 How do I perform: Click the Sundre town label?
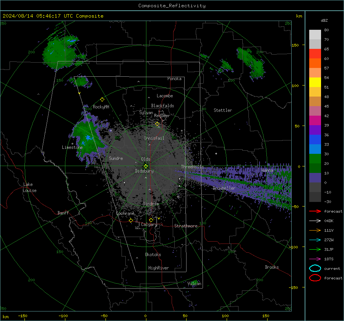[x=116, y=158]
